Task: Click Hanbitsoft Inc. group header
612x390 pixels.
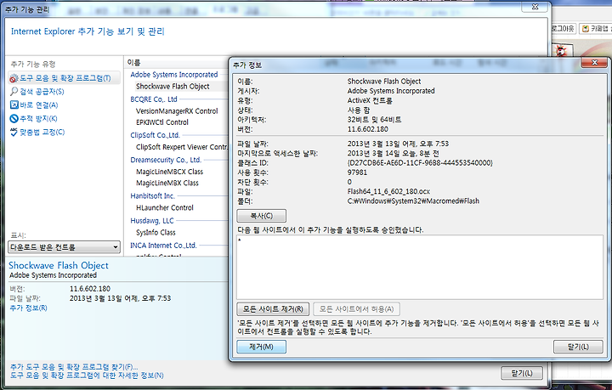Action: point(153,195)
